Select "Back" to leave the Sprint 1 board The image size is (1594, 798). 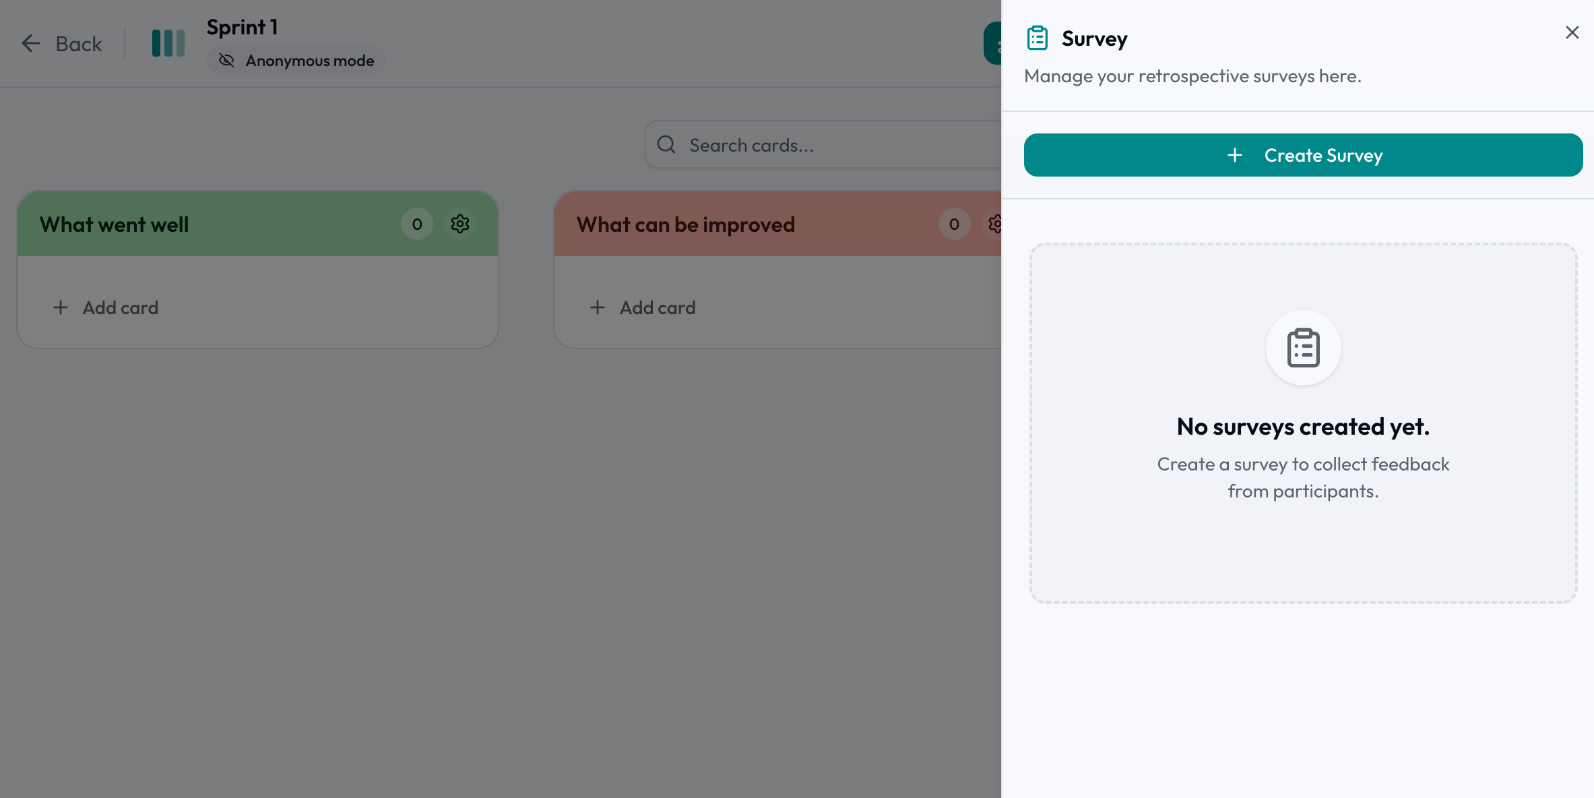point(78,42)
